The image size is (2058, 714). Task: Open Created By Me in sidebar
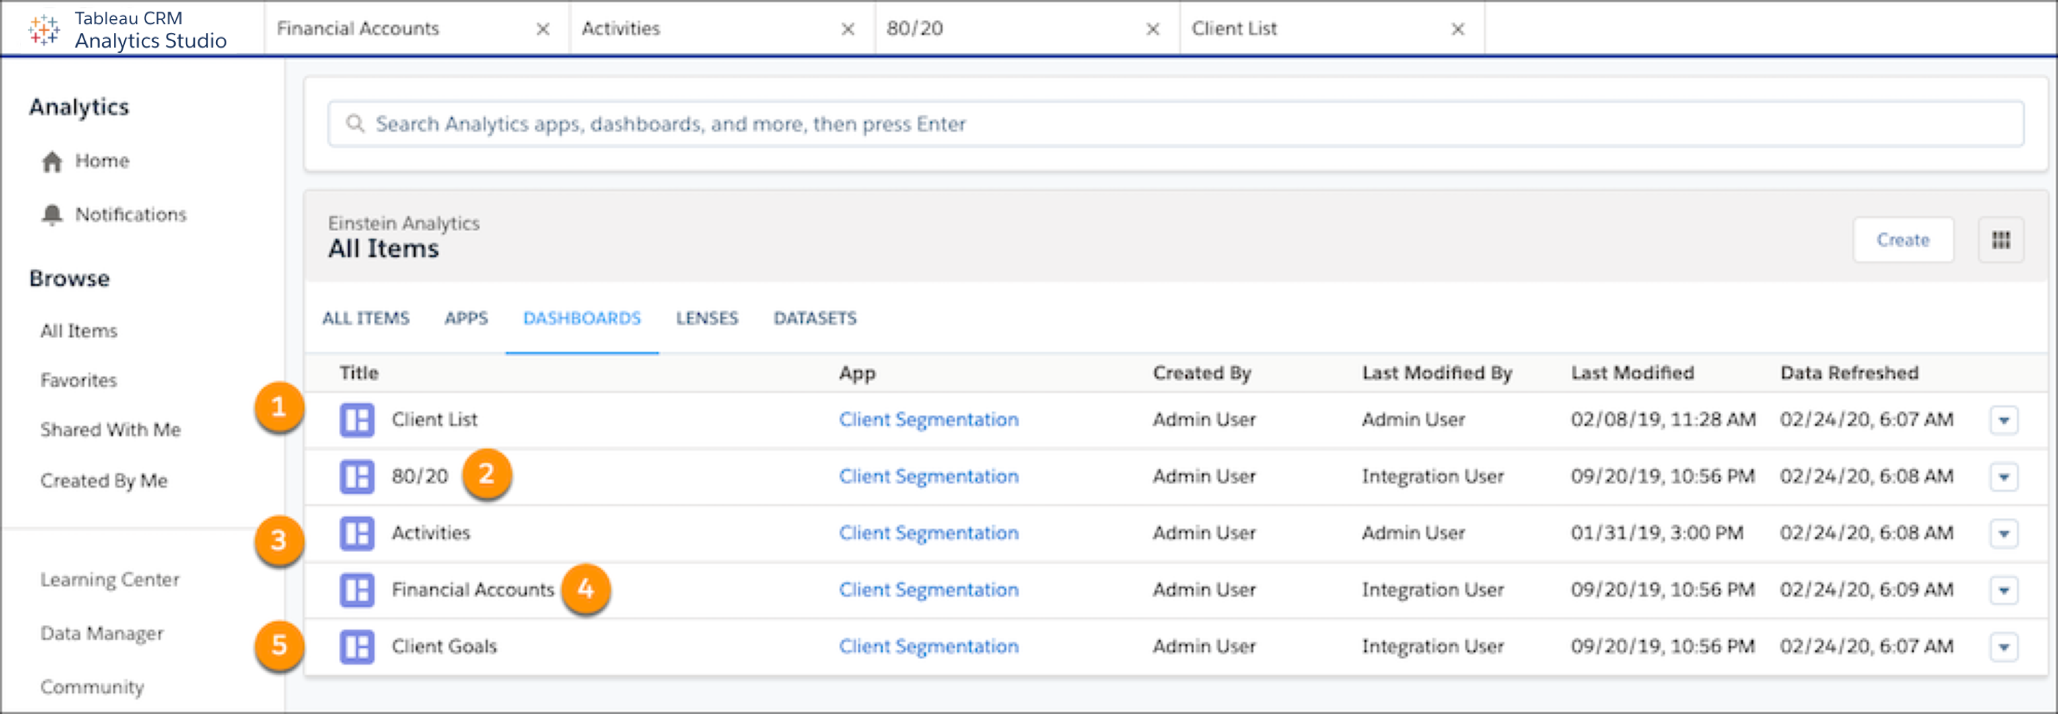tap(104, 481)
